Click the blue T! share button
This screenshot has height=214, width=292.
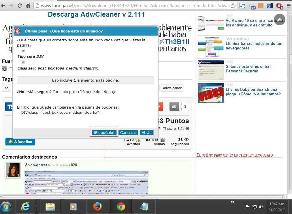[9, 107]
